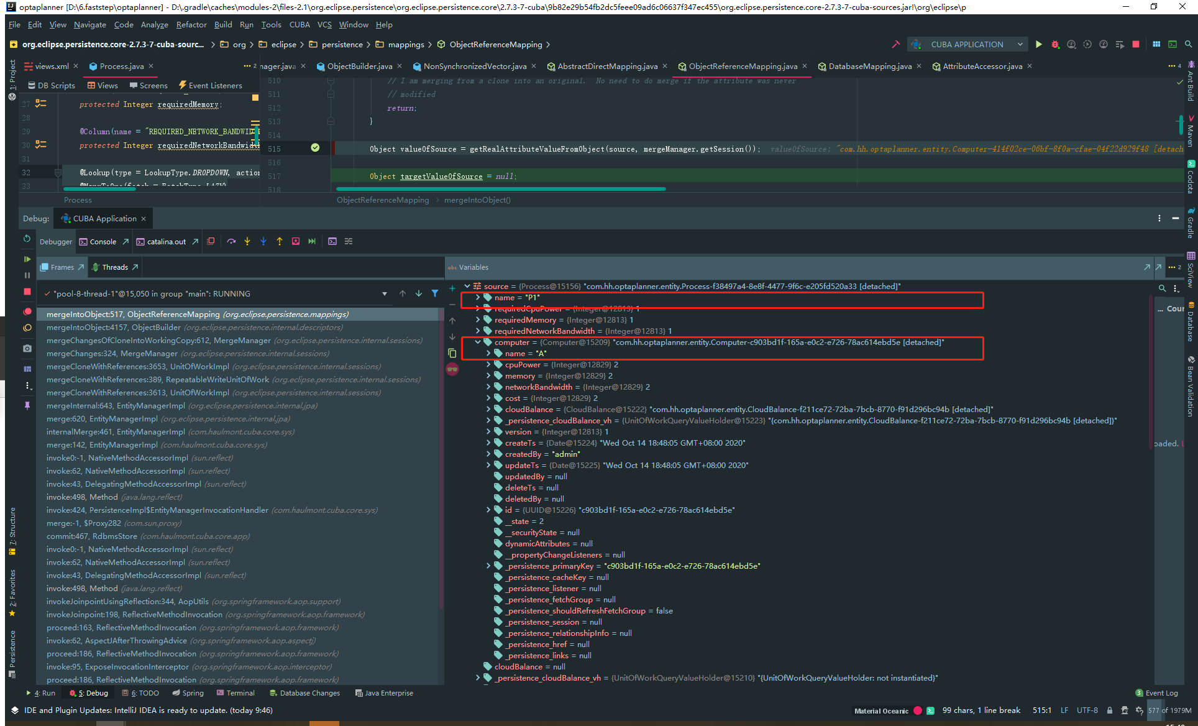Click Step Over in debugger toolbar

coord(231,241)
